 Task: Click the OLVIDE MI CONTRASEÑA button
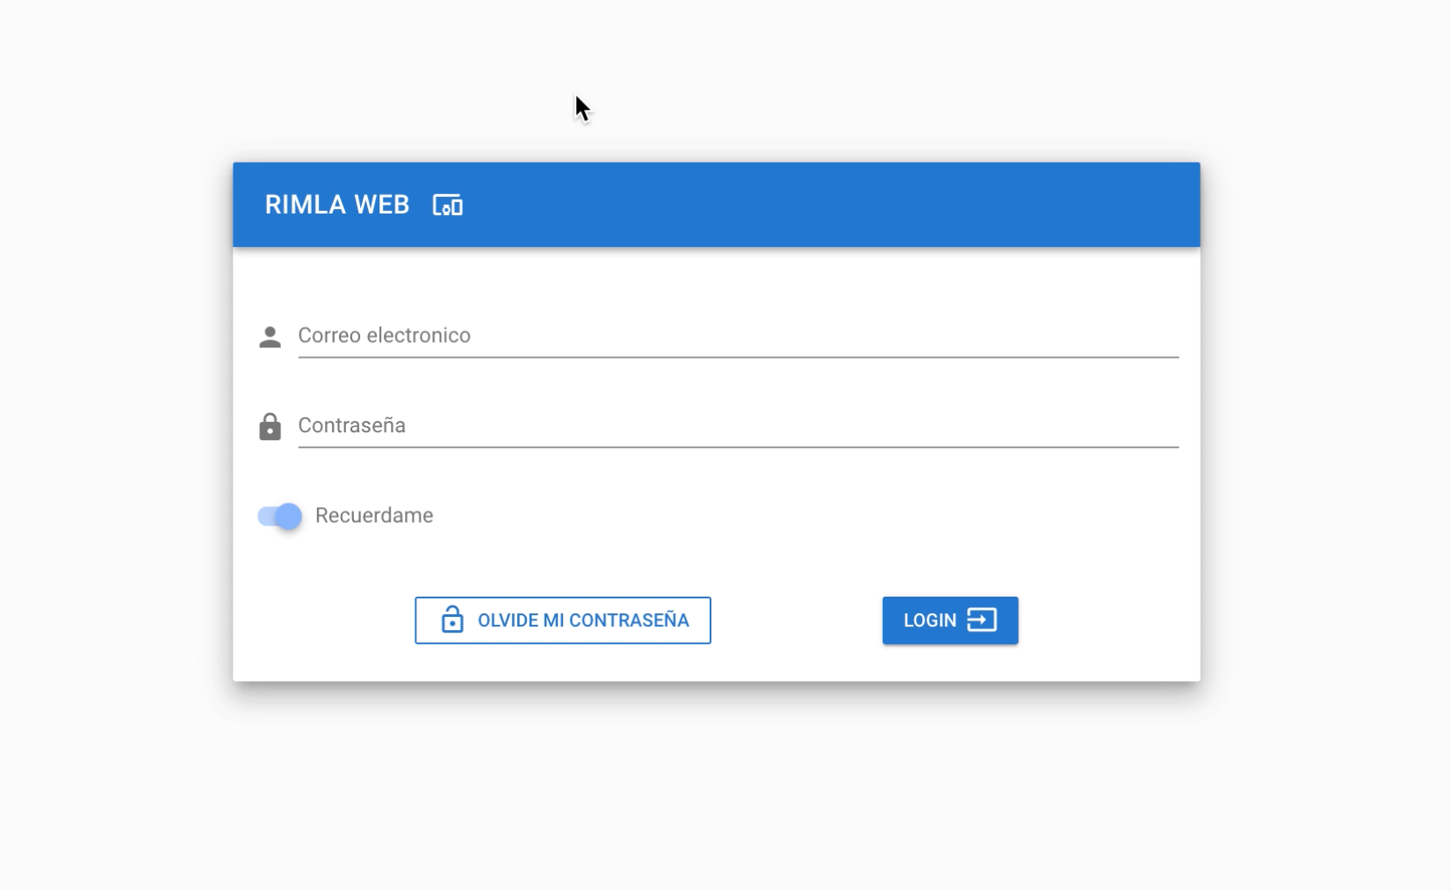[x=563, y=620]
